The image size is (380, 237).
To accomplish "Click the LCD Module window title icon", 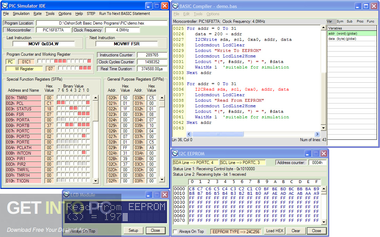I will pyautogui.click(x=66, y=194).
